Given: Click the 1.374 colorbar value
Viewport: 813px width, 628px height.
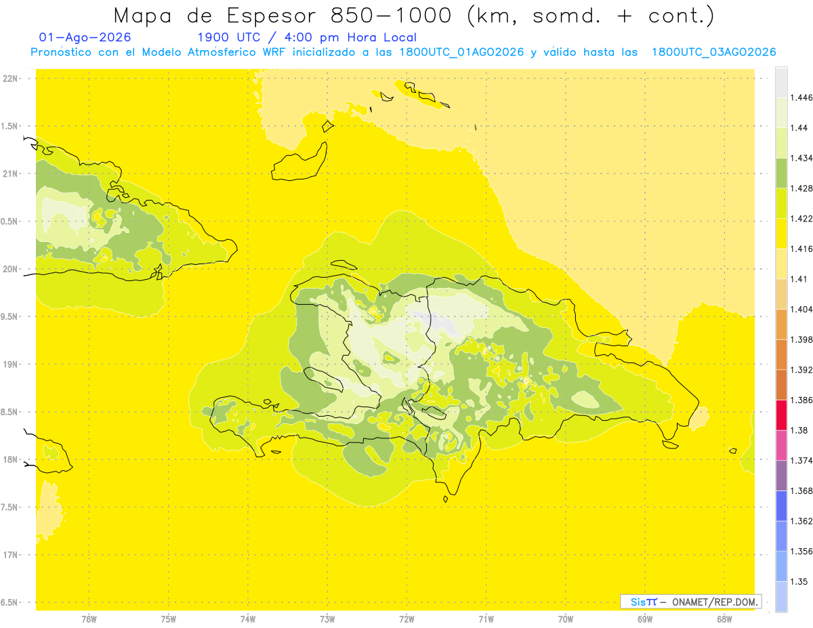Looking at the screenshot, I should pos(801,461).
